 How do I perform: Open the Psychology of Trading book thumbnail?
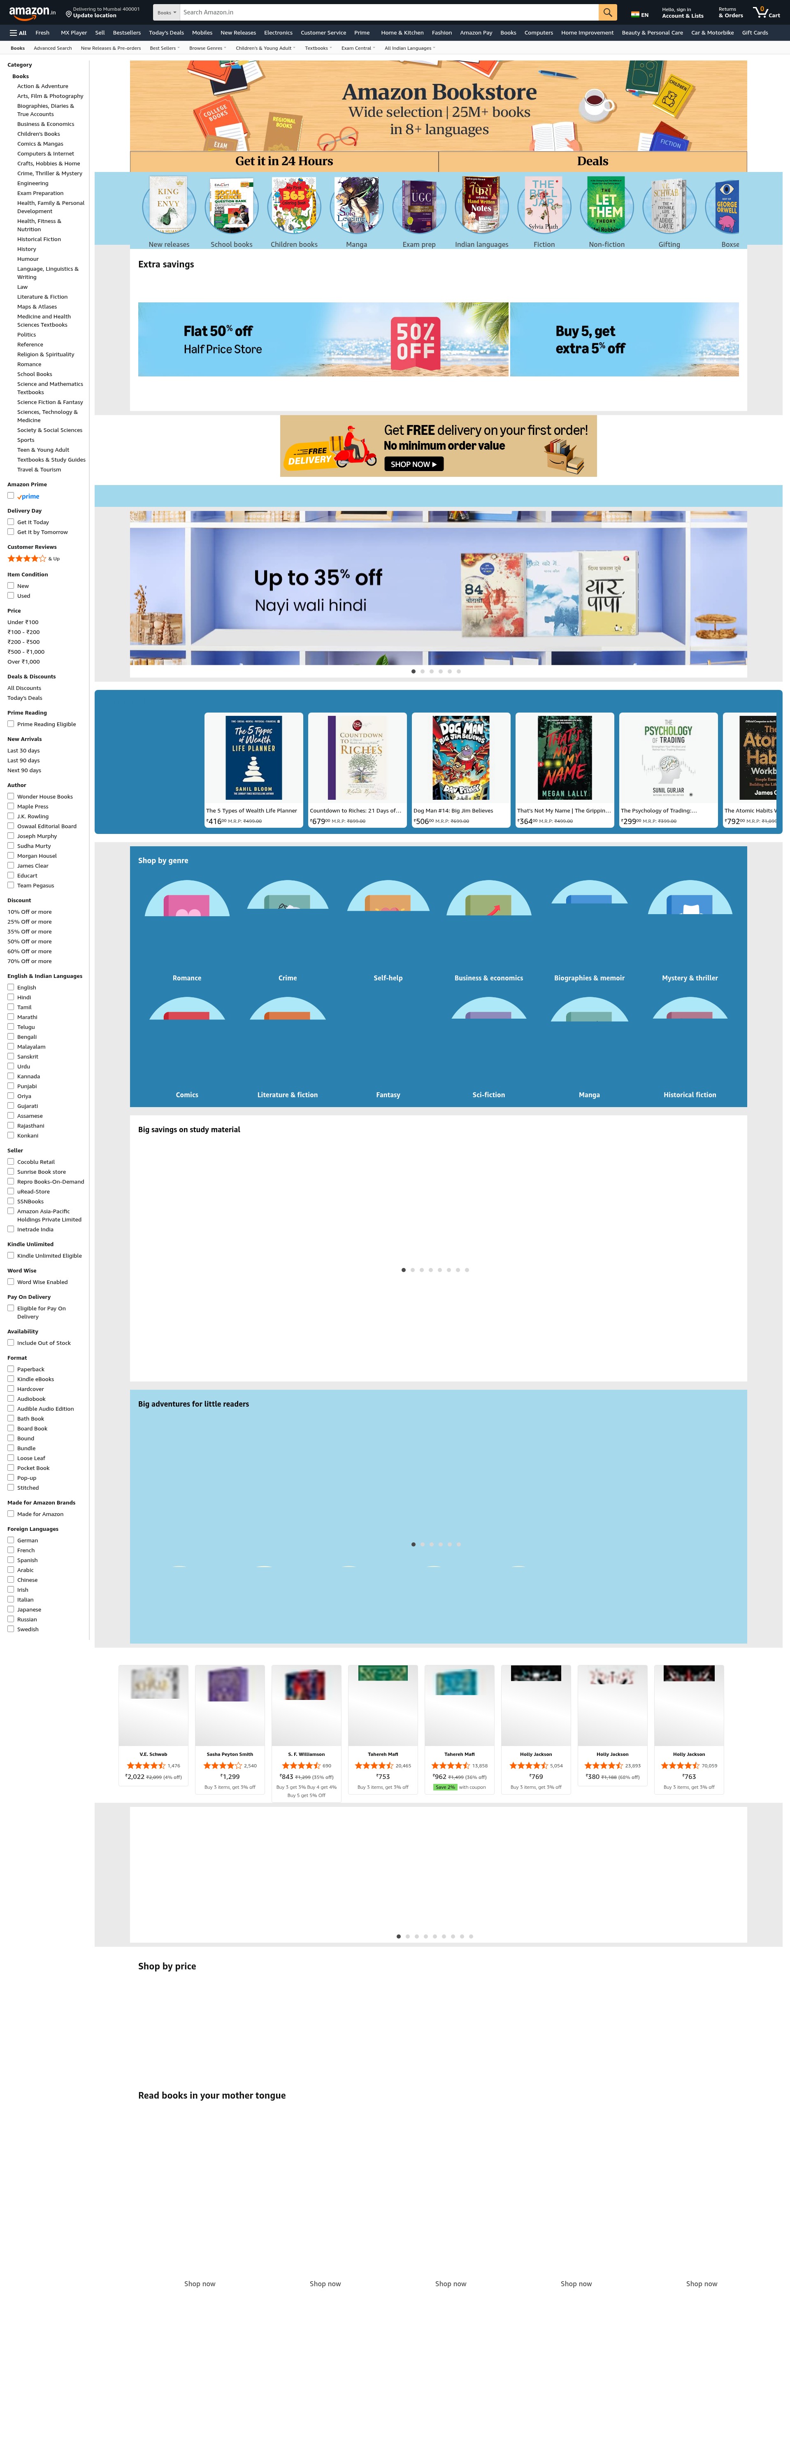[x=669, y=758]
